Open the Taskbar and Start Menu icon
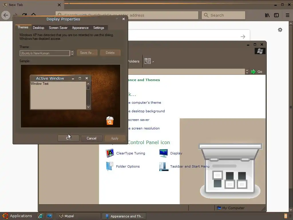Viewport: 293px width, 220px height. tap(164, 166)
